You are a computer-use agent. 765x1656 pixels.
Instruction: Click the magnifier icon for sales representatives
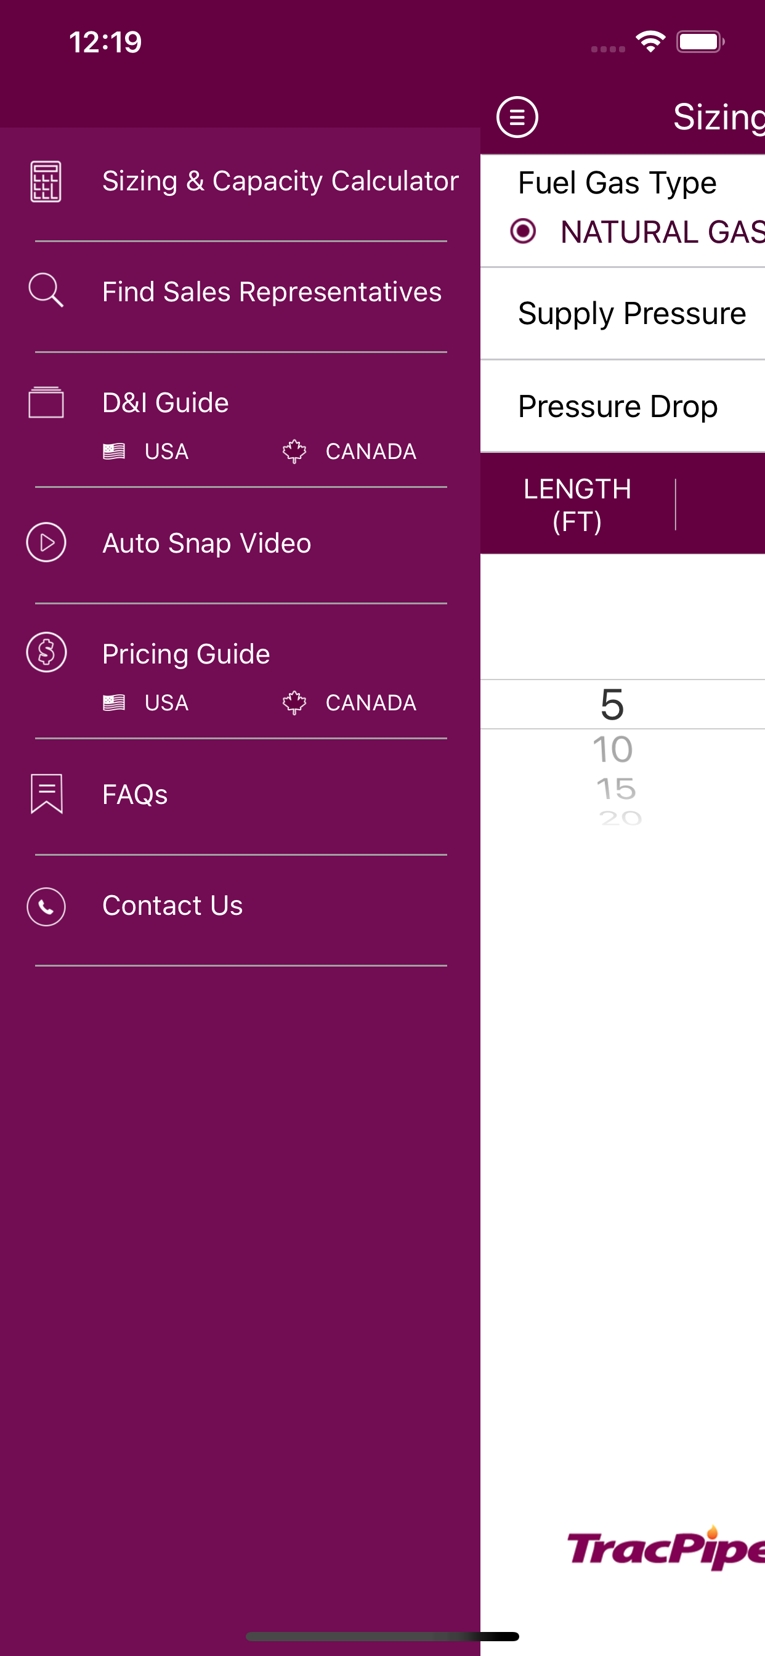tap(46, 291)
